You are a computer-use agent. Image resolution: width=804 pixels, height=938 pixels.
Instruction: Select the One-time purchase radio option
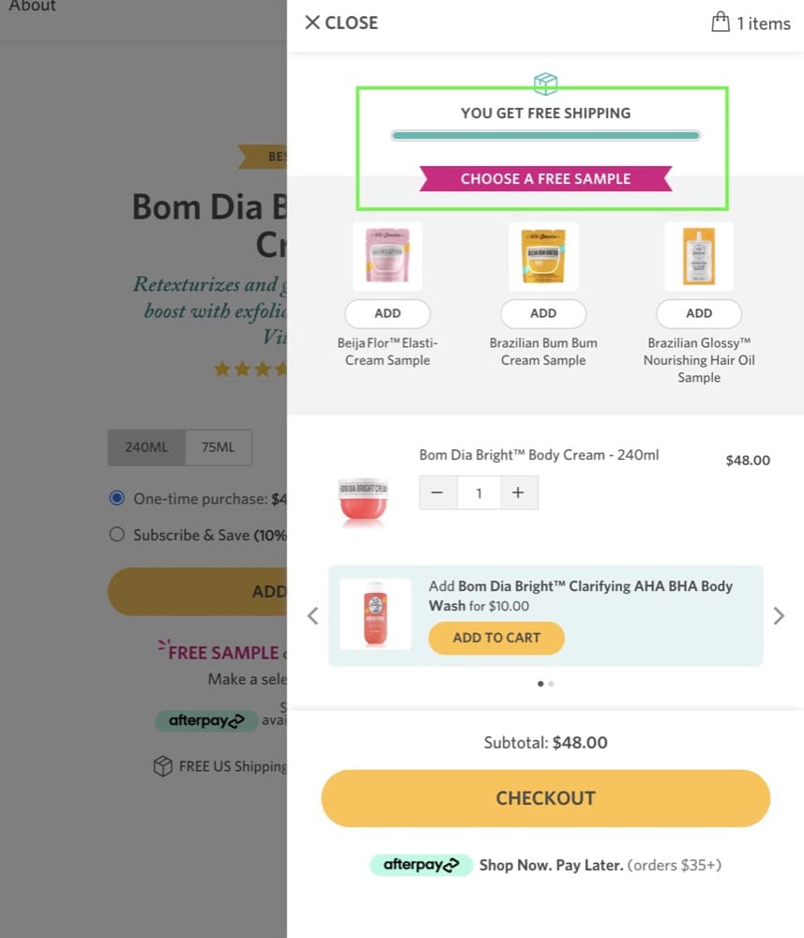coord(116,498)
